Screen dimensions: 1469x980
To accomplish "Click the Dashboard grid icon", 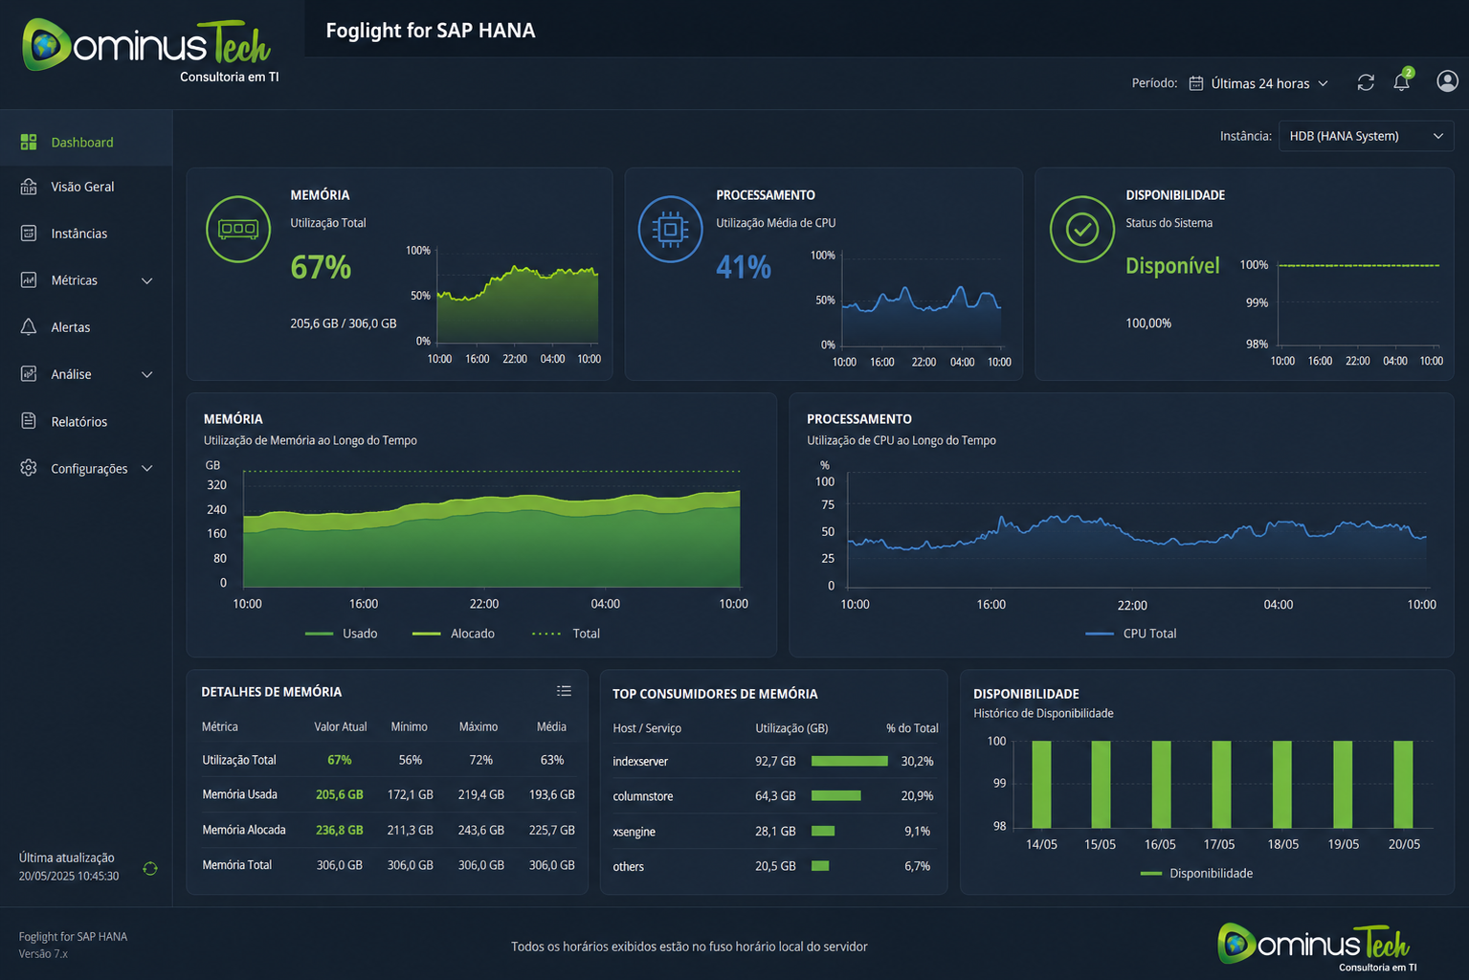I will coord(29,142).
